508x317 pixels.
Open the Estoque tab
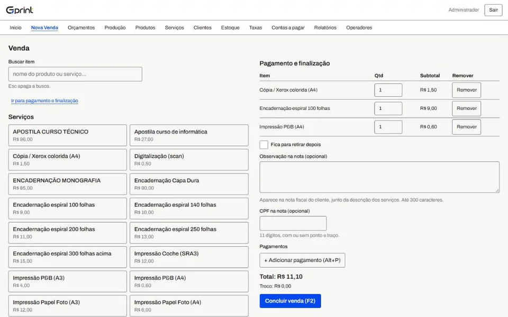tap(230, 28)
